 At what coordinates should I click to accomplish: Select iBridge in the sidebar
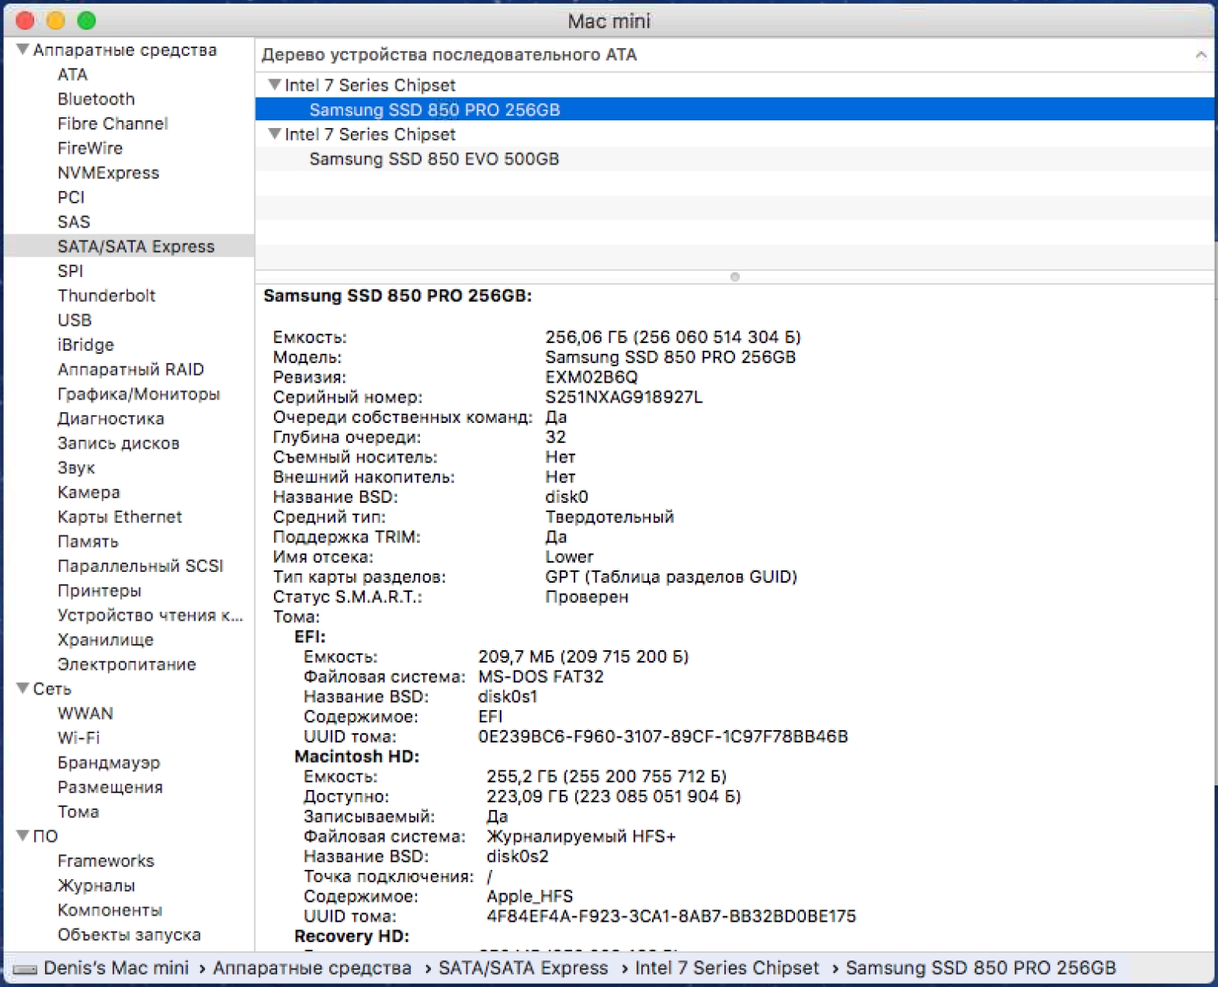(x=85, y=345)
